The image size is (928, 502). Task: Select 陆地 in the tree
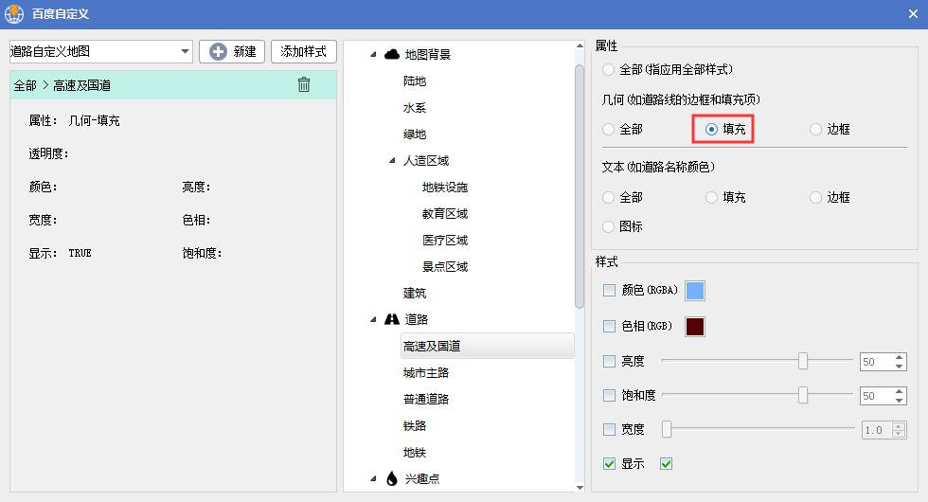point(415,81)
